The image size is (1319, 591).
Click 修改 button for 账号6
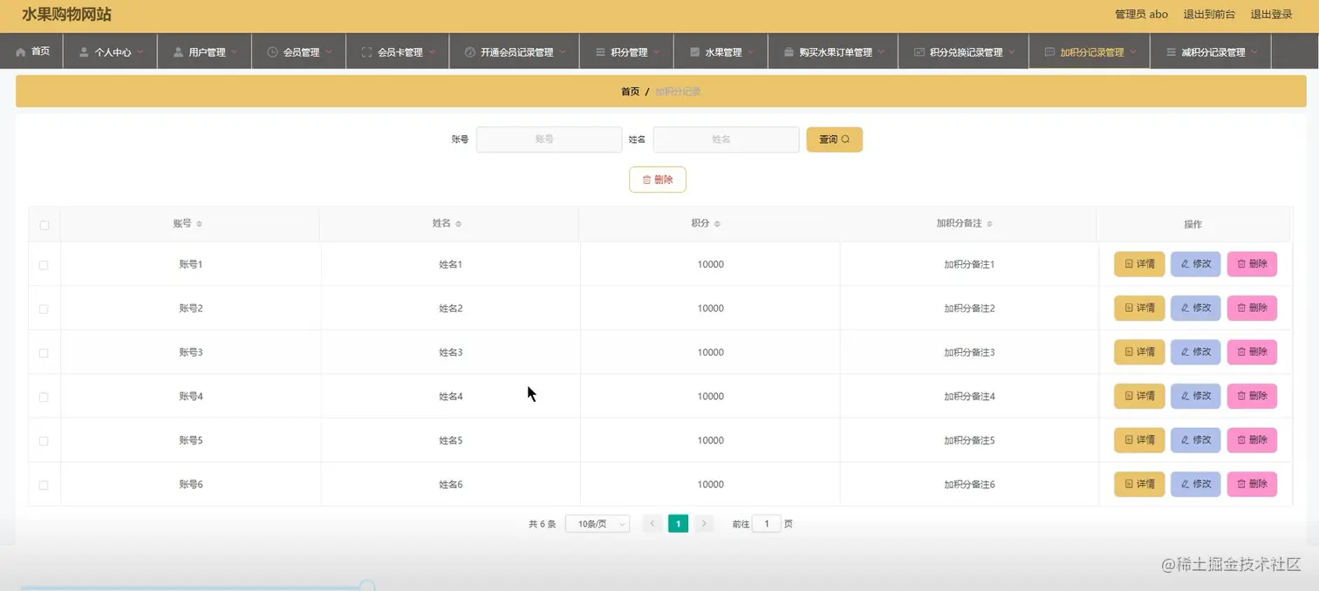point(1195,484)
